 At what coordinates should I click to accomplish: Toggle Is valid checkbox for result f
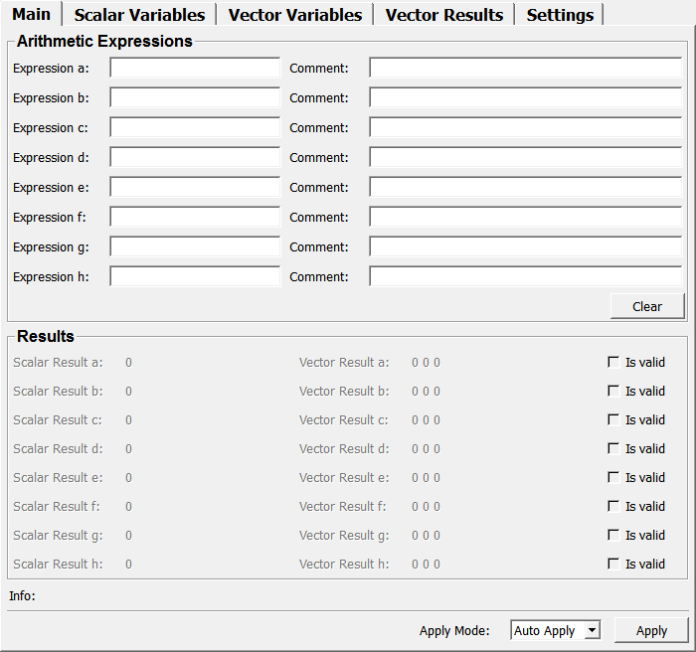point(613,507)
